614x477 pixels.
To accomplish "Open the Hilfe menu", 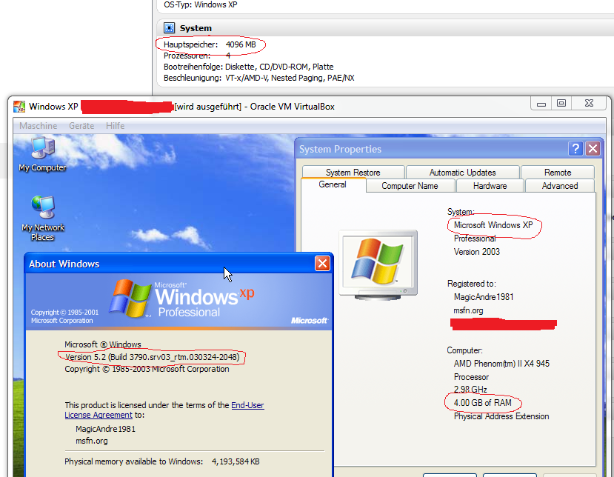I will 115,126.
